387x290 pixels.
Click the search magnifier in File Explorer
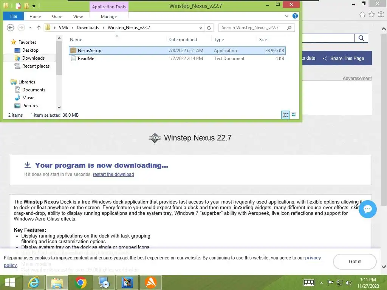(x=289, y=28)
